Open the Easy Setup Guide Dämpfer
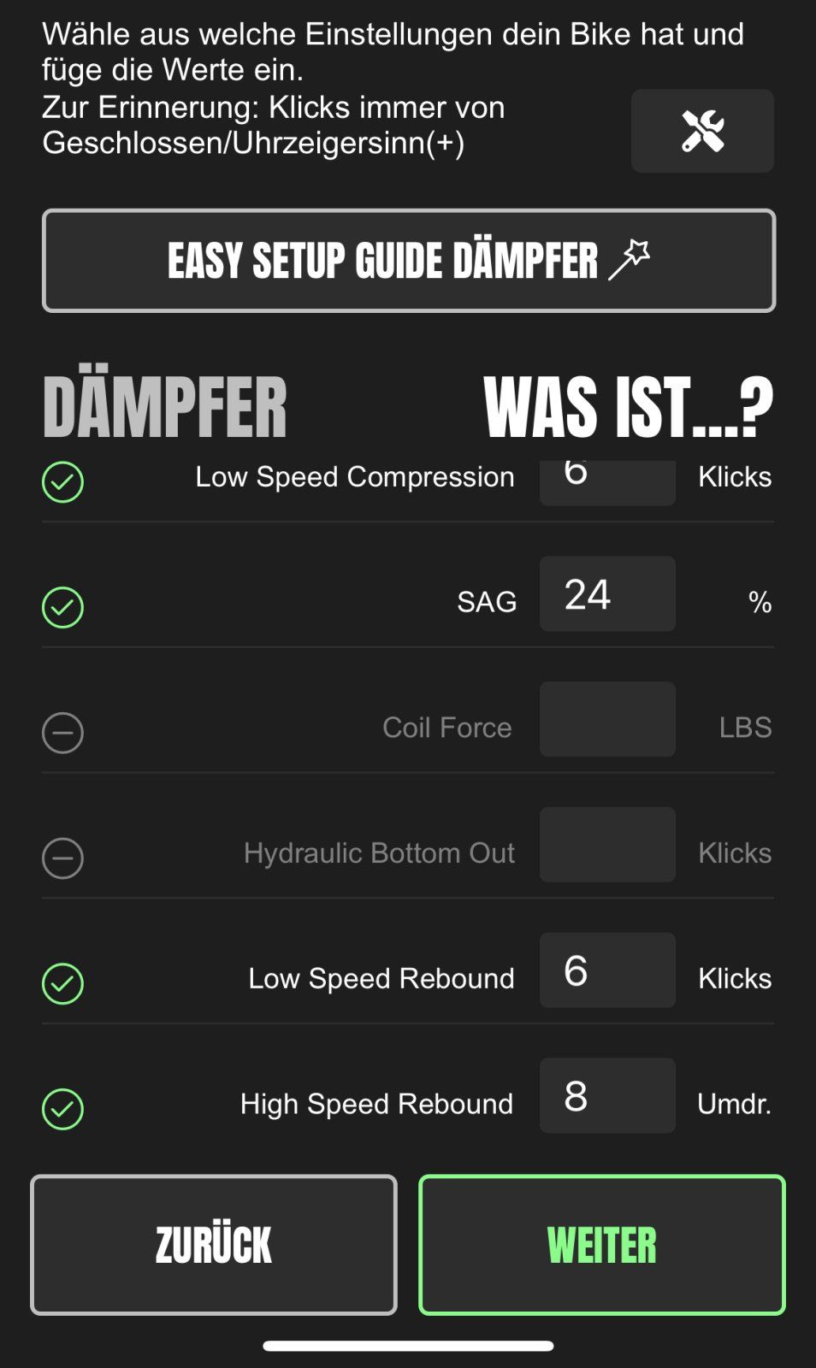Screen dimensions: 816x1368 pos(408,261)
